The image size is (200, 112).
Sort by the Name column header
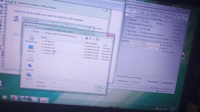tap(44, 37)
